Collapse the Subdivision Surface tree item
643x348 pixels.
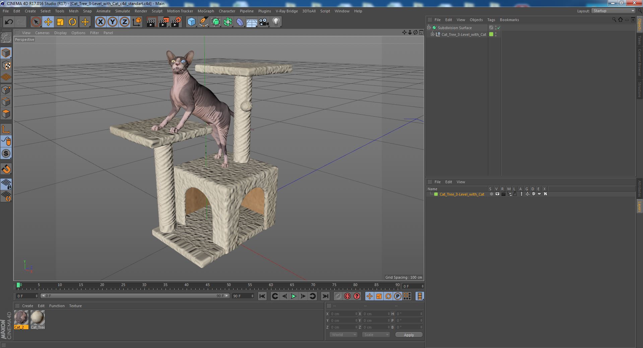coord(429,28)
